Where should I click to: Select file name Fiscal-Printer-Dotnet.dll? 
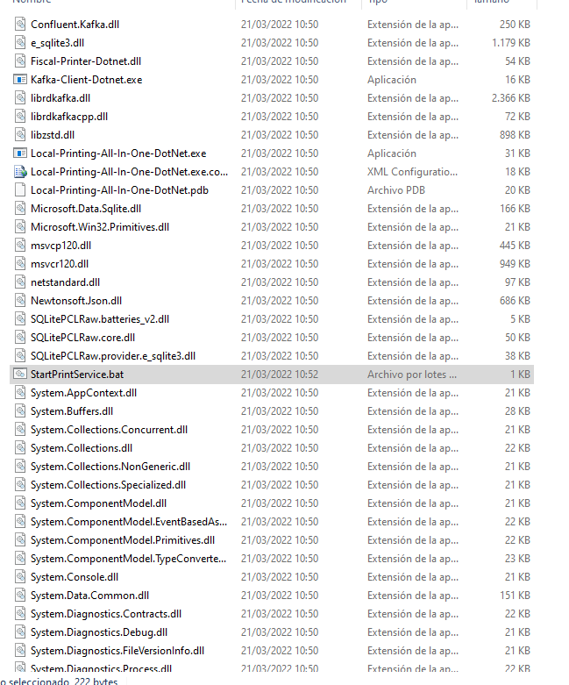point(86,61)
